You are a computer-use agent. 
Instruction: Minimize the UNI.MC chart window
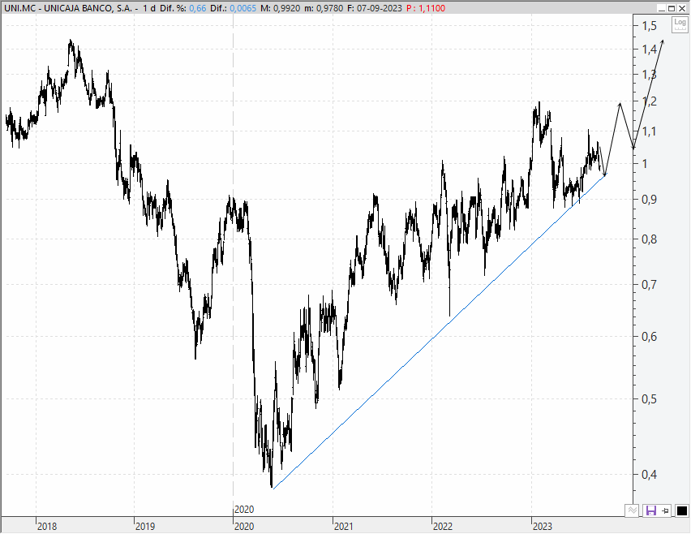[661, 8]
